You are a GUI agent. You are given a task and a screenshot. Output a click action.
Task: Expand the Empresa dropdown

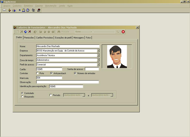pyautogui.click(x=98, y=51)
